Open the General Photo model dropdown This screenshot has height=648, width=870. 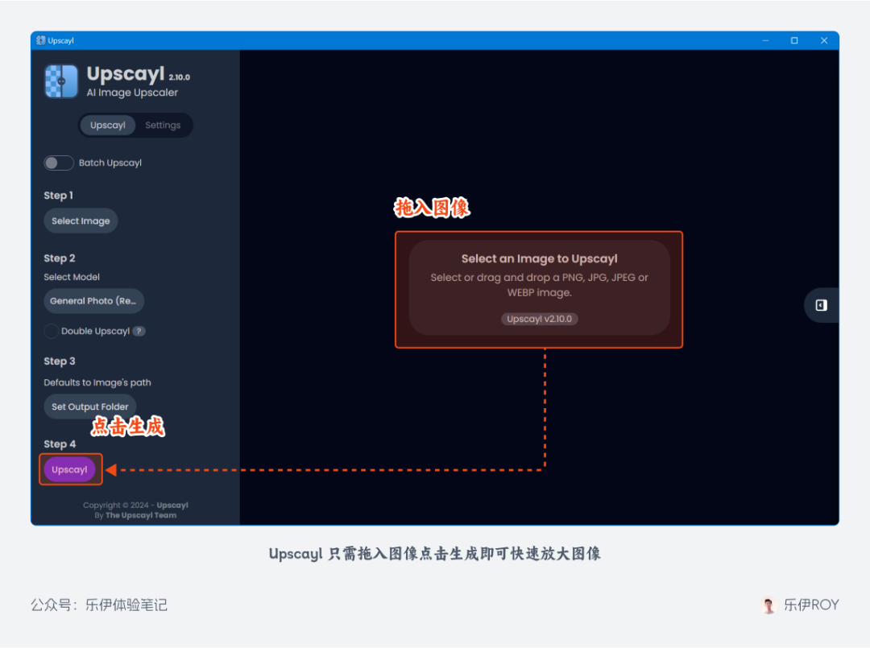pyautogui.click(x=93, y=301)
